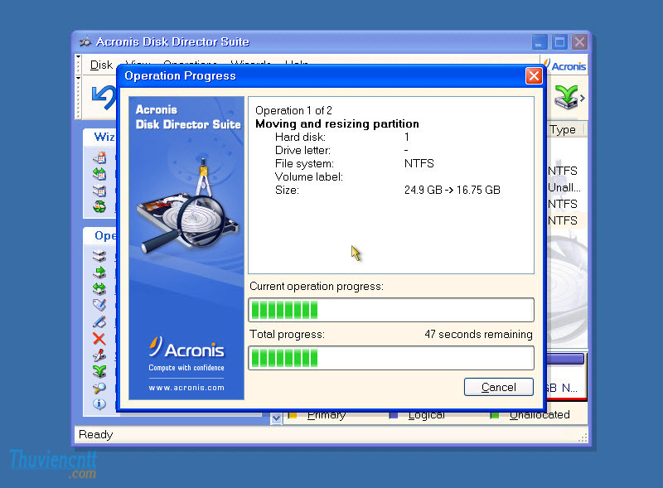Click the Undo arrow toolbar icon
The image size is (663, 488).
coord(104,98)
